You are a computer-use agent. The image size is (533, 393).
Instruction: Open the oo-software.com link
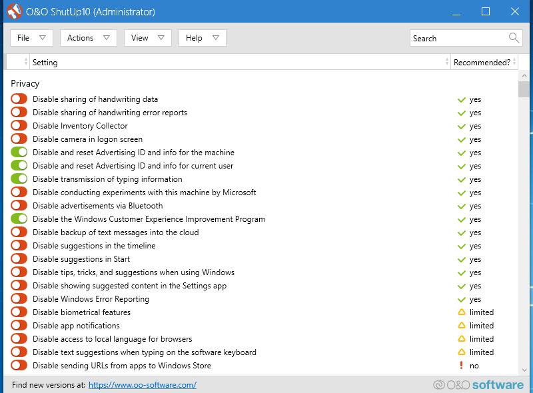(x=143, y=385)
